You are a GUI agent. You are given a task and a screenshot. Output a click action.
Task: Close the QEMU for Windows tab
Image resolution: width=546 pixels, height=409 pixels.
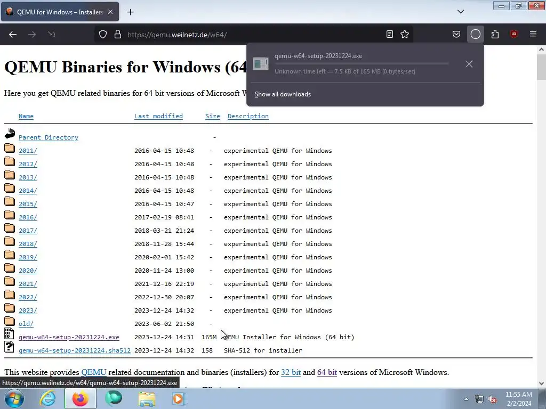coord(110,12)
